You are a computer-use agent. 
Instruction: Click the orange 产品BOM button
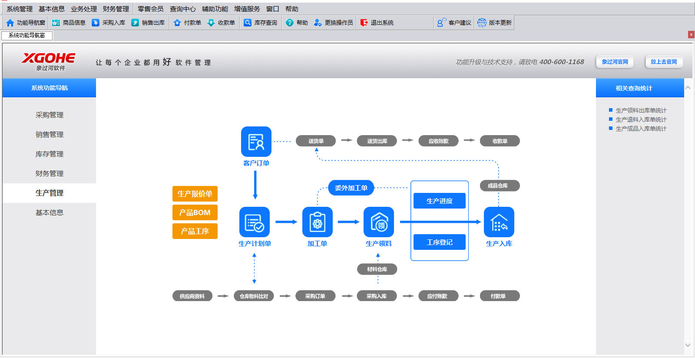[x=195, y=212]
